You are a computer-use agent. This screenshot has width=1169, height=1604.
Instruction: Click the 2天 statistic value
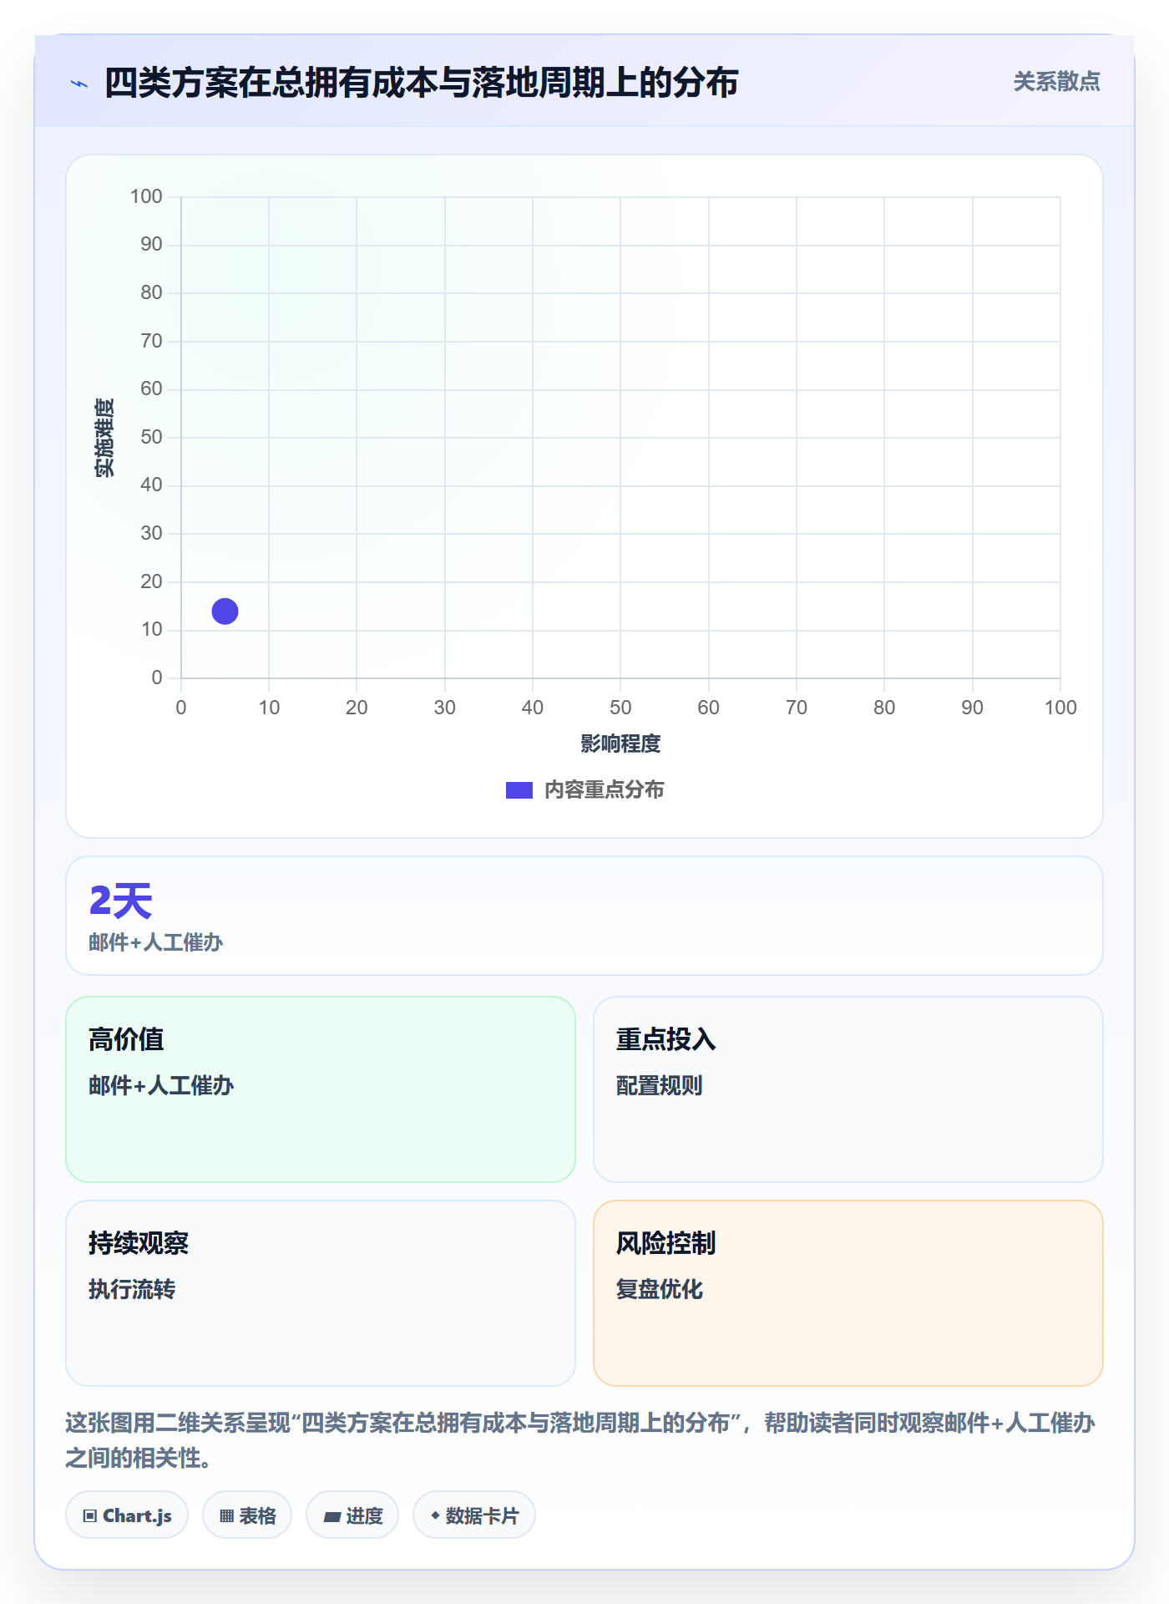[x=121, y=901]
